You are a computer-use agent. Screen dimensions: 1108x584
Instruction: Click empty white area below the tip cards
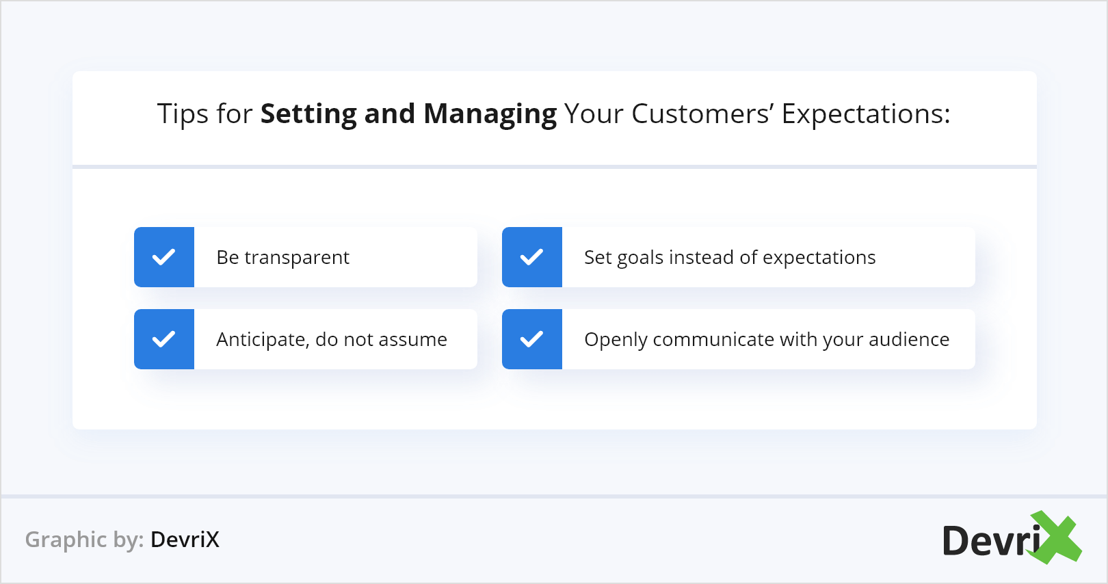554,403
